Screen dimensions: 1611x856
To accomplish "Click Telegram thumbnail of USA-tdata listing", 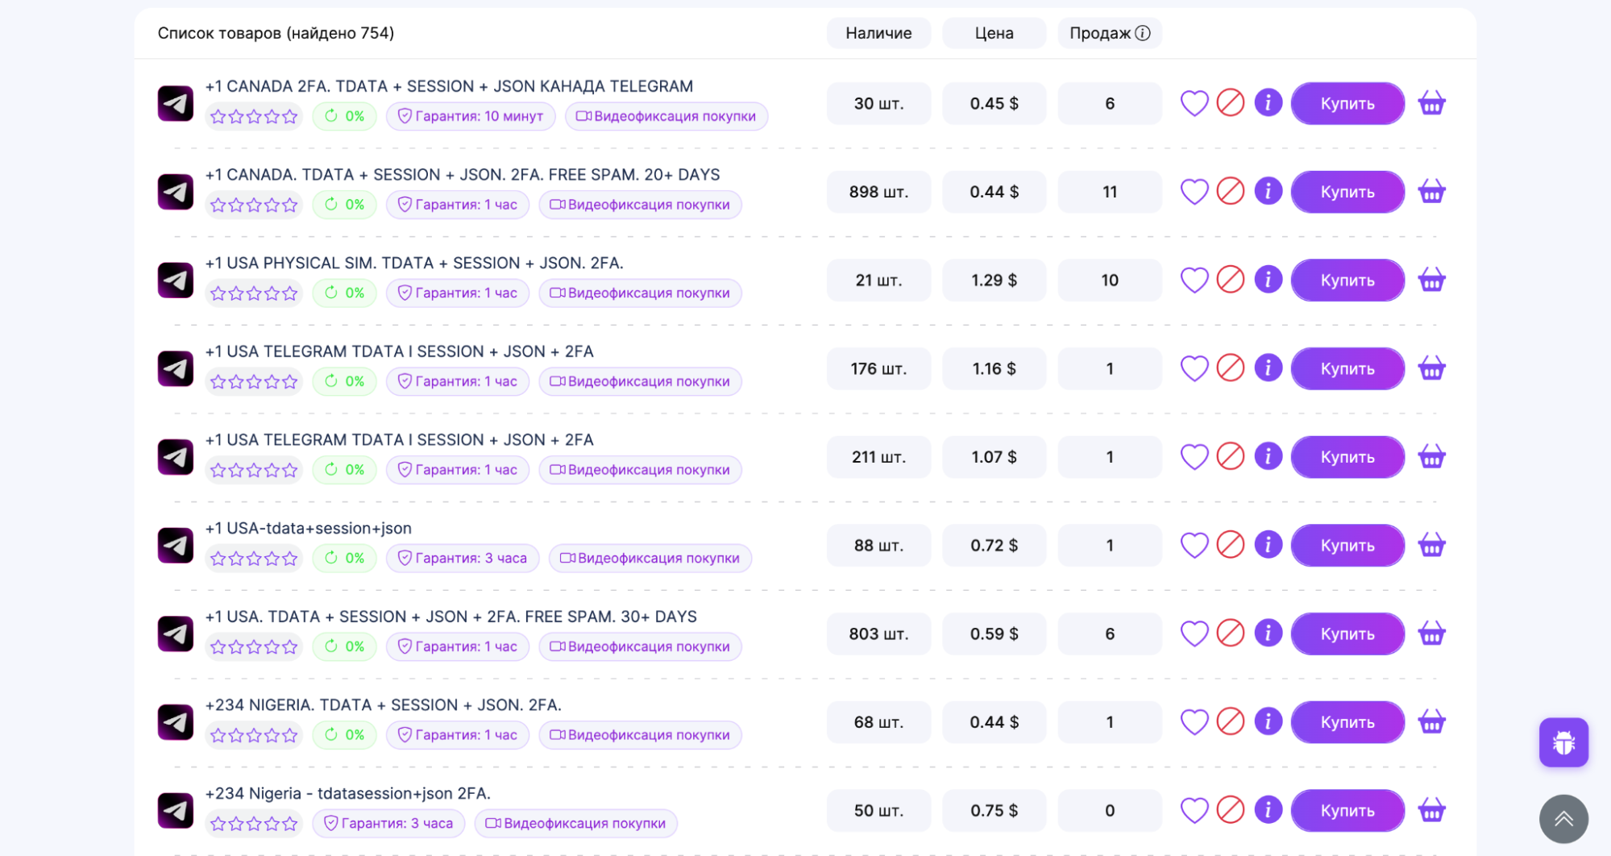I will pyautogui.click(x=175, y=545).
